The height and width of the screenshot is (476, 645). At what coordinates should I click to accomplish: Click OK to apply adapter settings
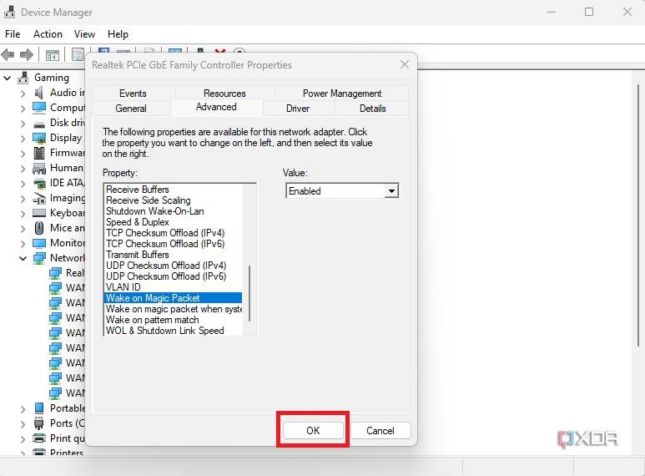[x=313, y=431]
